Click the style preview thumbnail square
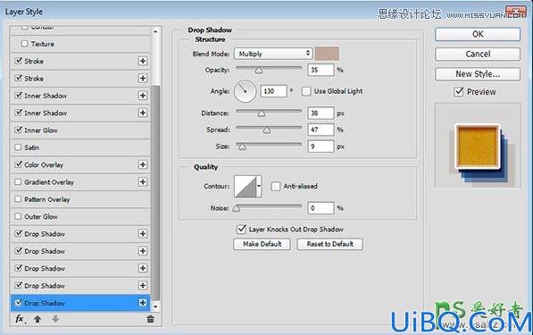 tap(478, 147)
